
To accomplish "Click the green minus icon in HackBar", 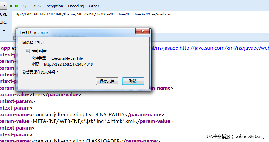I will [x=11, y=6].
